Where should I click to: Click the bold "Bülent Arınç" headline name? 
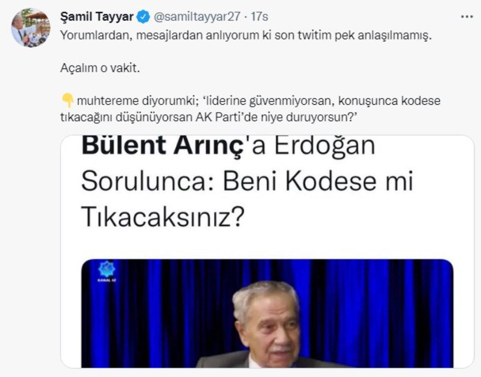[x=162, y=146]
